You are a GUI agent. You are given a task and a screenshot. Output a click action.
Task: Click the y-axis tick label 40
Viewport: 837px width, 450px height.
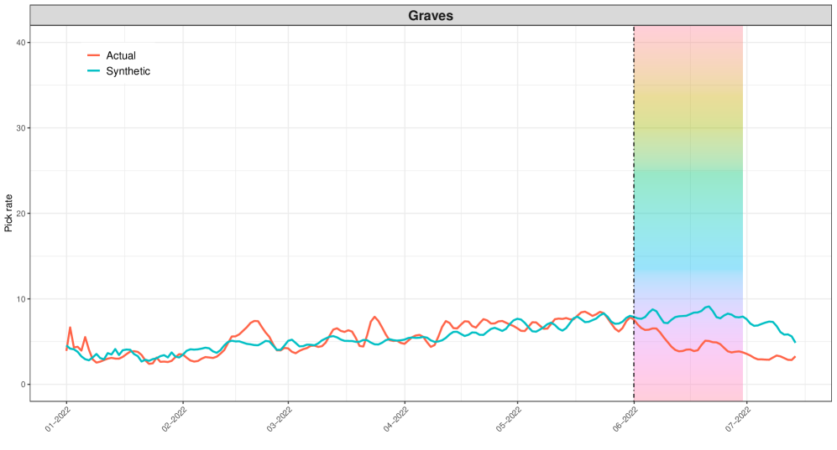[21, 43]
